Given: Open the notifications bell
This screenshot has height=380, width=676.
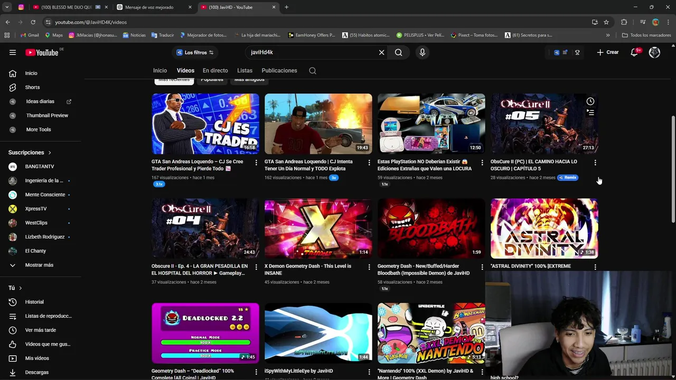Looking at the screenshot, I should coord(635,52).
